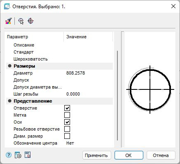The image size is (180, 164).
Task: Open dialog settings icon with gear
Action: pos(18,155)
